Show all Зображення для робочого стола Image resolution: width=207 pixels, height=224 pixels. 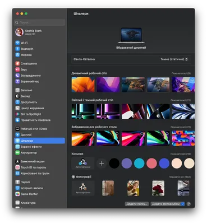181,127
